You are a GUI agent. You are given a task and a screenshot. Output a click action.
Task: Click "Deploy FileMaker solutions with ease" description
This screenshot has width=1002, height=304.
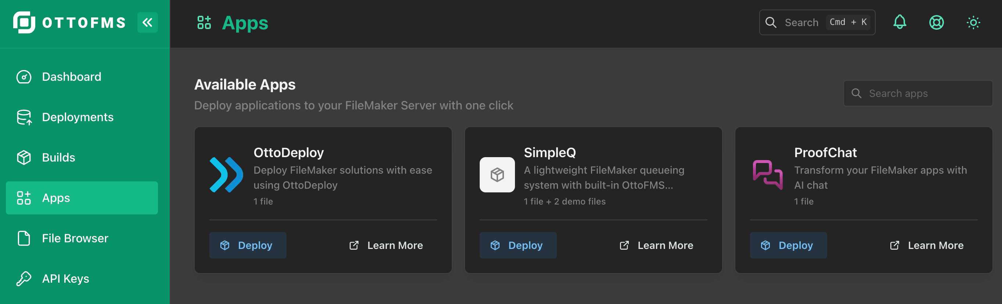point(343,178)
